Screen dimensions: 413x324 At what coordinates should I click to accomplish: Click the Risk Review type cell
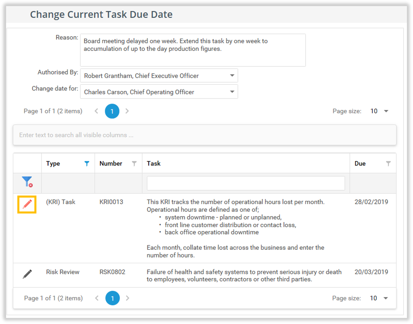[x=63, y=272]
